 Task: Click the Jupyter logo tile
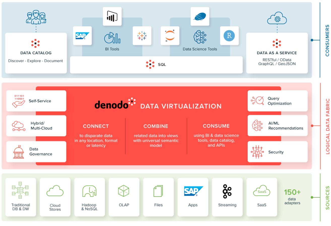[x=170, y=36]
